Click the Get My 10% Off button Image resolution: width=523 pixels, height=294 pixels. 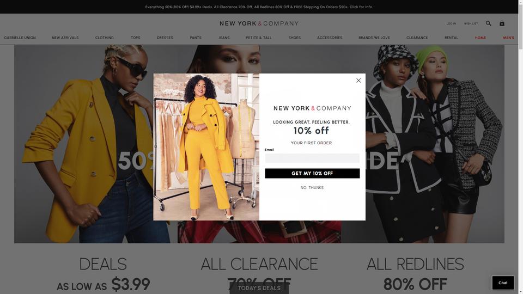click(x=312, y=173)
